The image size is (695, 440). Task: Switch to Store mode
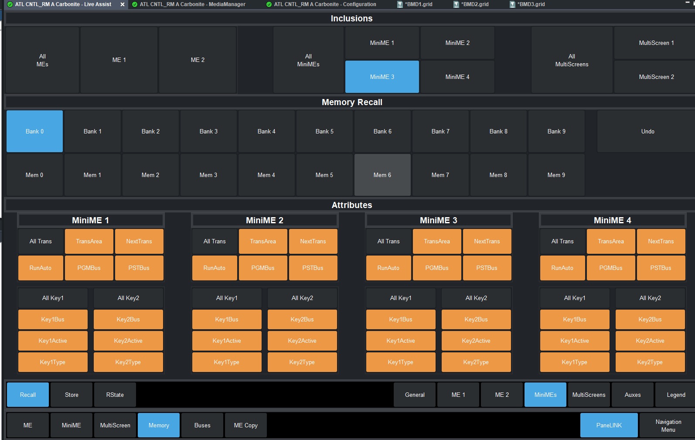[72, 395]
